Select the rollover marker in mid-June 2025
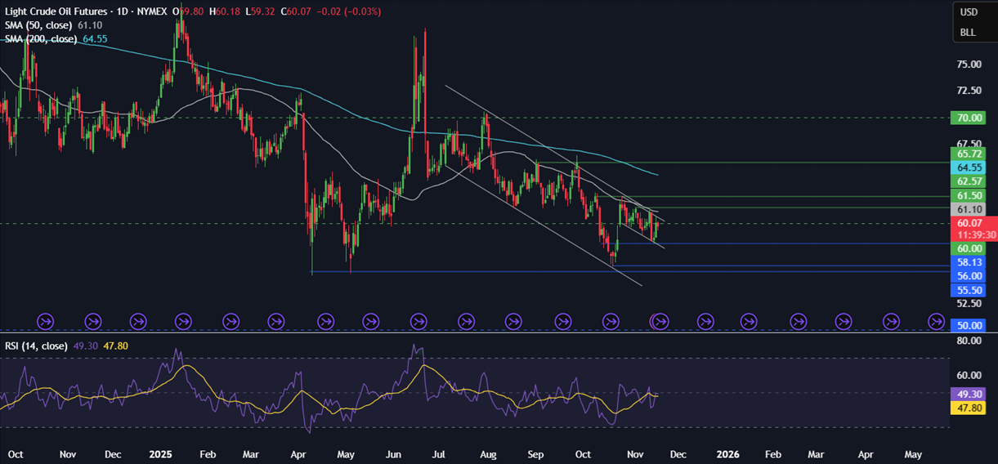This screenshot has width=998, height=464. [419, 321]
